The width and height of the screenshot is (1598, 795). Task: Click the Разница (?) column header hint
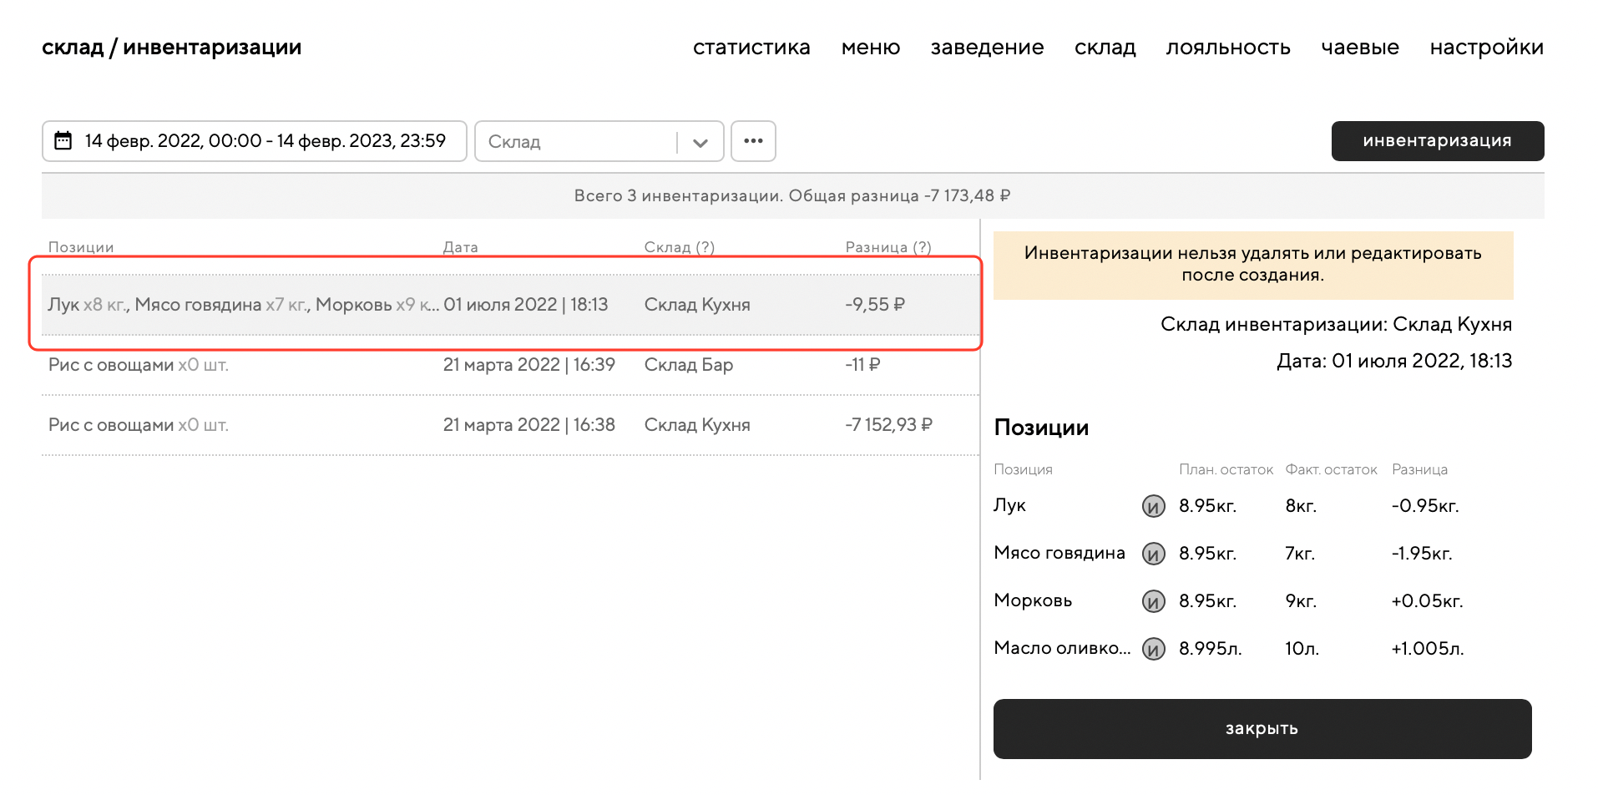(x=922, y=247)
